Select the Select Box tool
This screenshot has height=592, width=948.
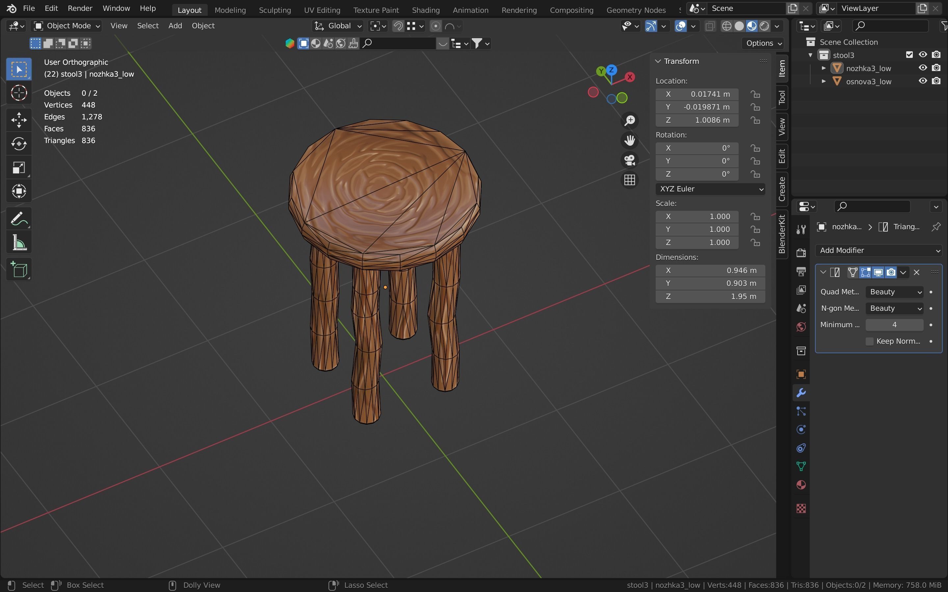point(19,69)
